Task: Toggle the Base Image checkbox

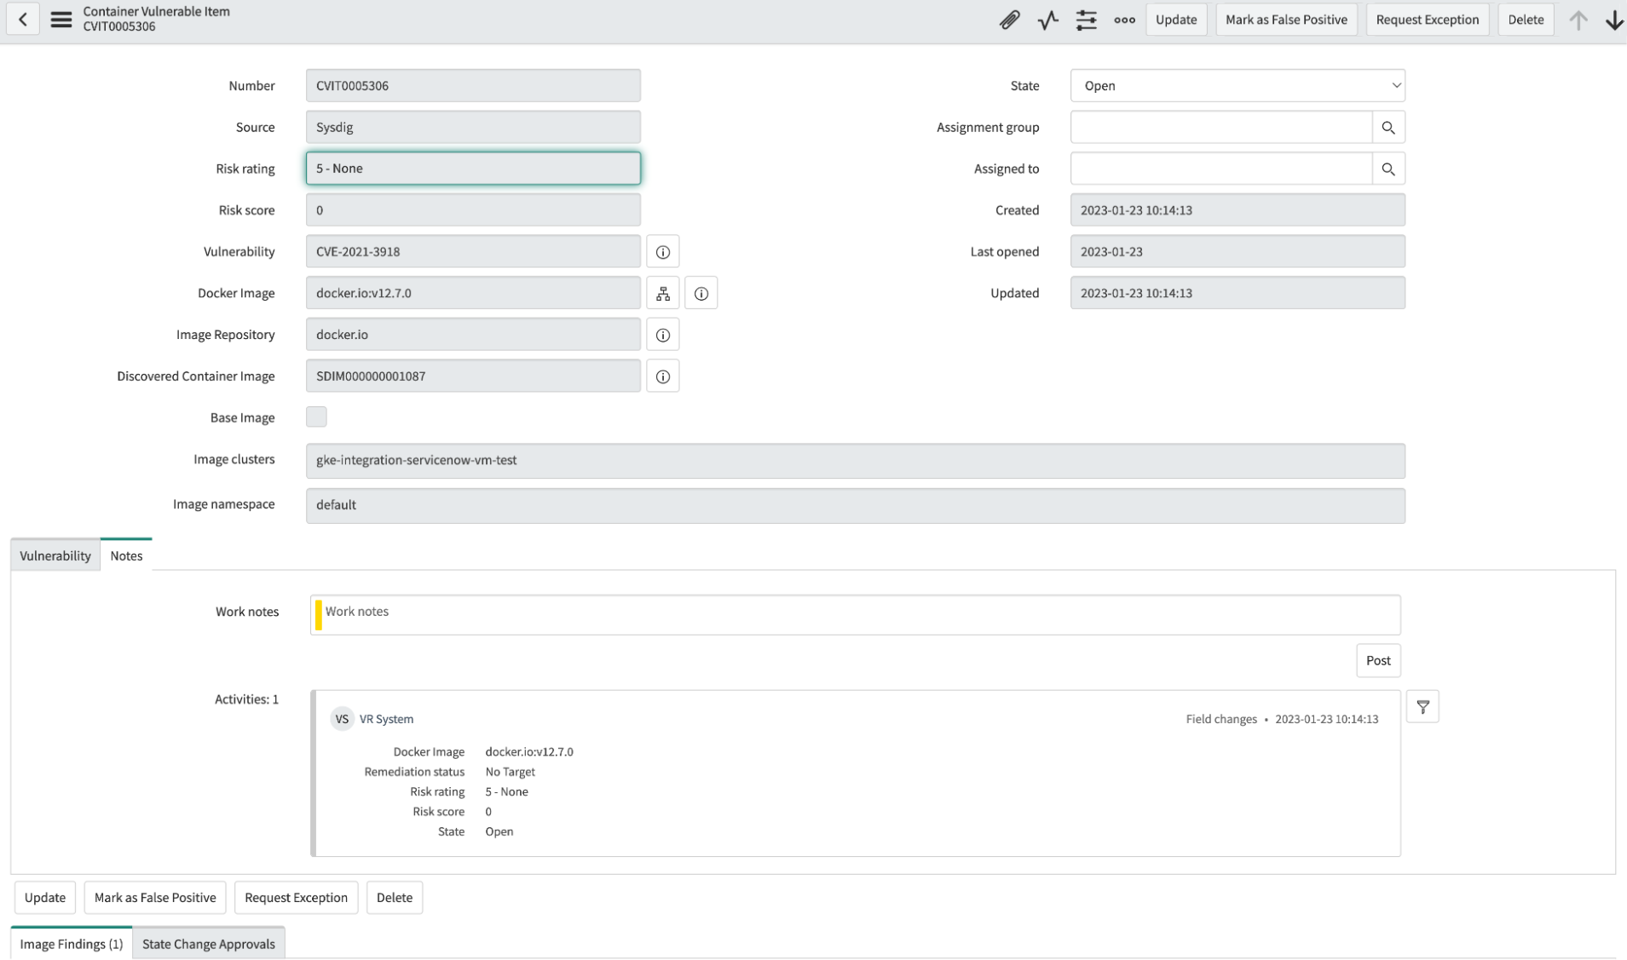Action: [315, 417]
